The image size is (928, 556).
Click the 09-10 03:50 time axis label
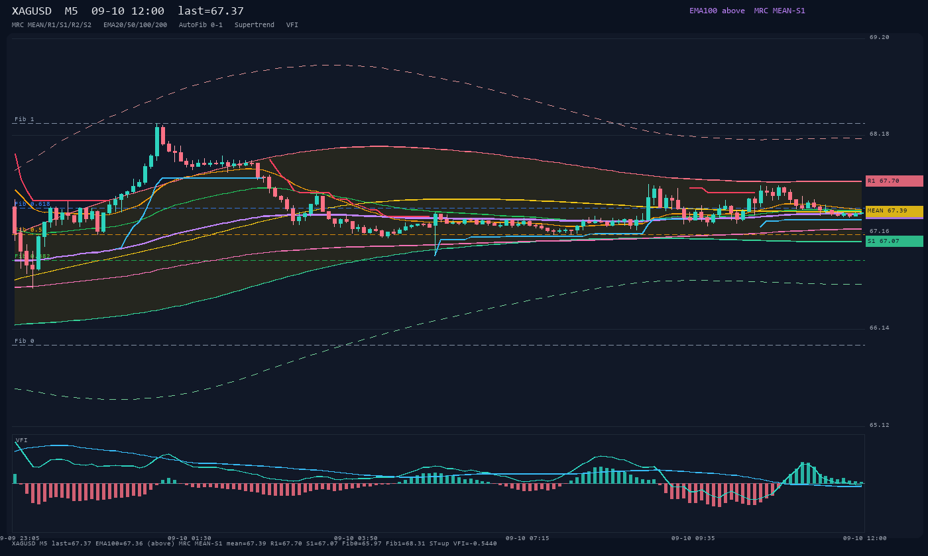(356, 538)
